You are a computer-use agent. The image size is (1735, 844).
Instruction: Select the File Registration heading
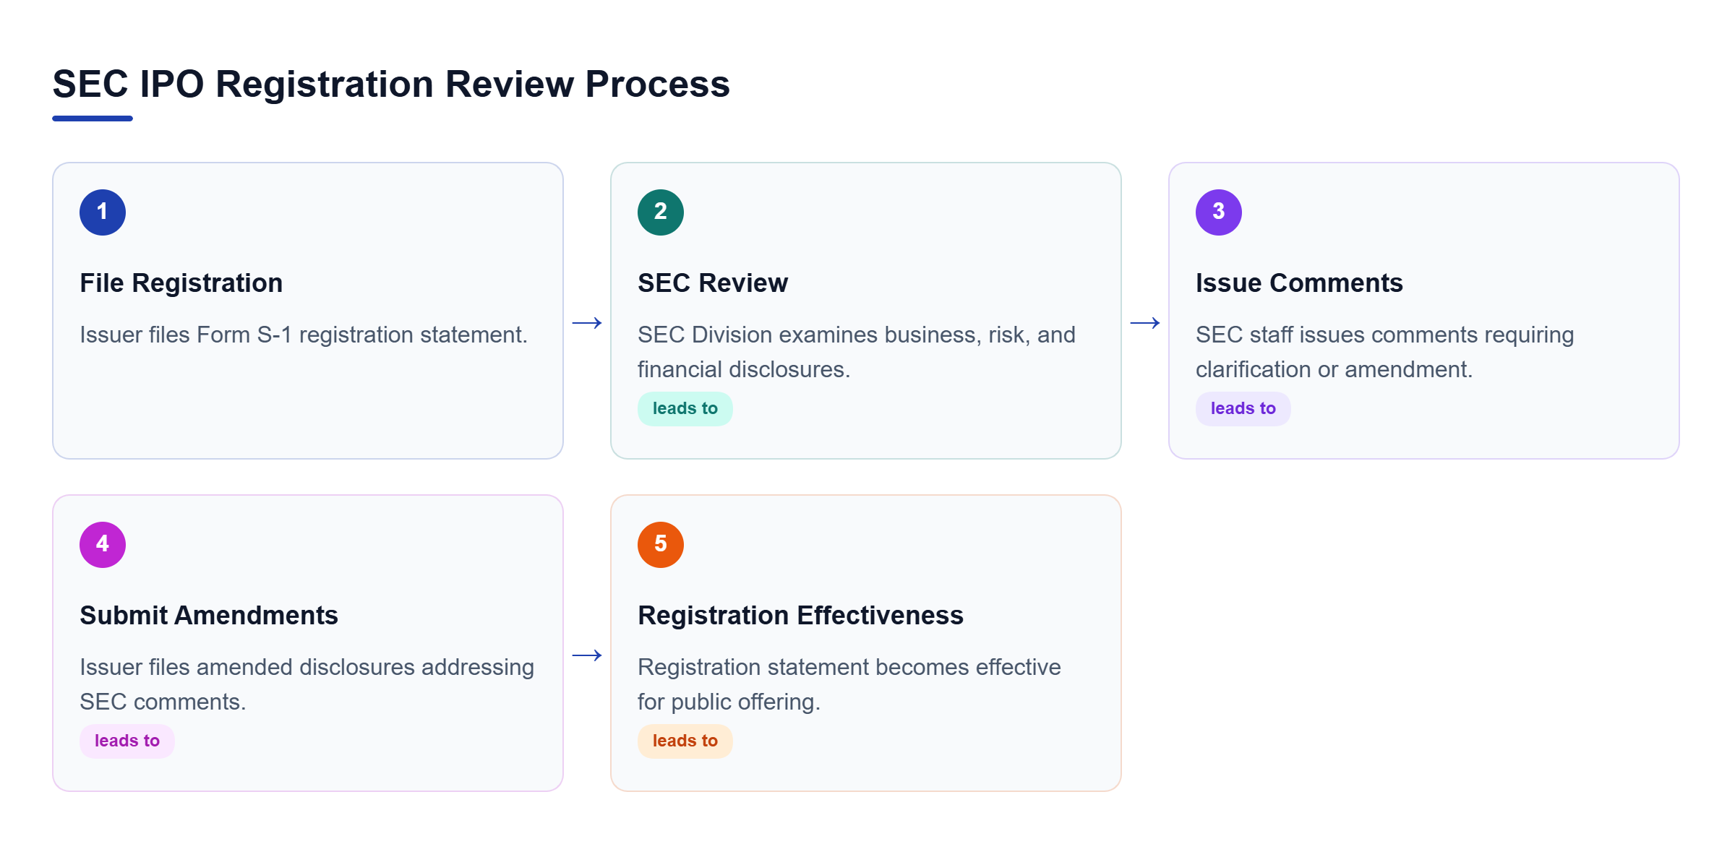coord(181,283)
